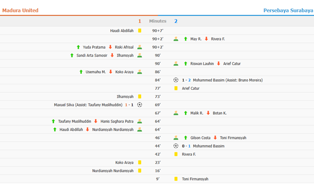Click the '90+7'' minute label
Screen dimensions: 314x184
tap(158, 31)
